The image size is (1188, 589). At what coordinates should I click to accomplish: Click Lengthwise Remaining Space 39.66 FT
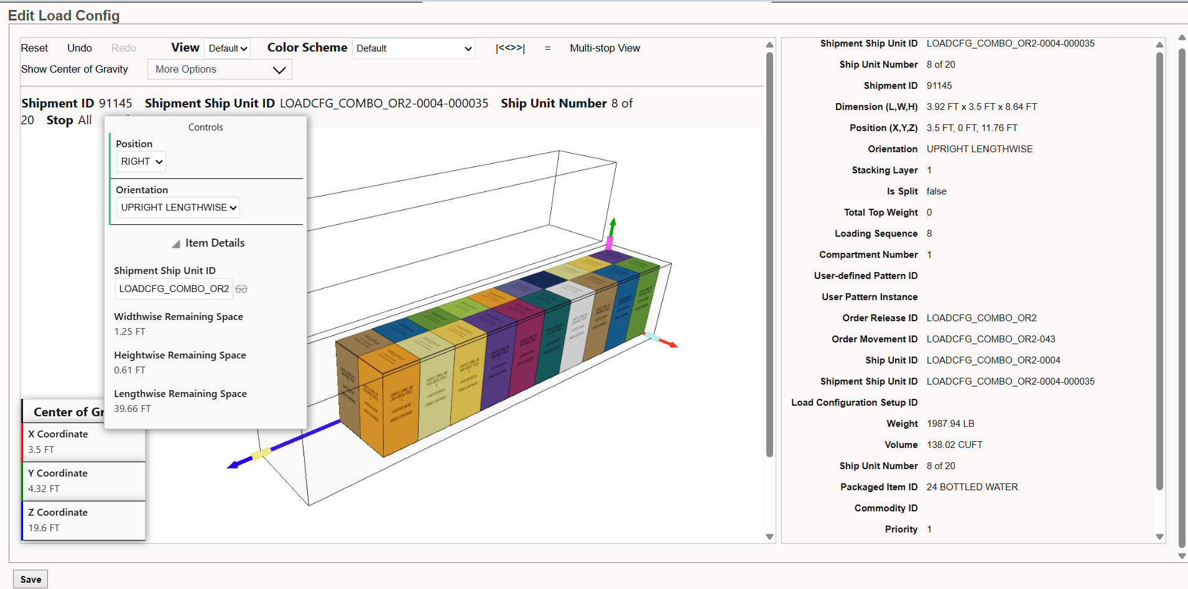[x=132, y=409]
